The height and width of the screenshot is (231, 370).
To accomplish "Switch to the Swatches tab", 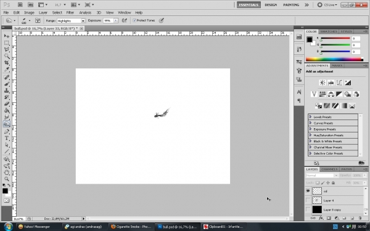I will (328, 31).
